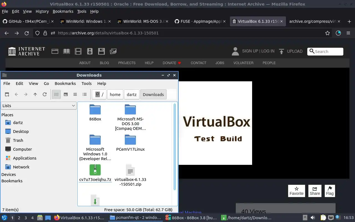Screen dimensions: 355x222
Task: Select the 86Box folder
Action: pos(95,113)
